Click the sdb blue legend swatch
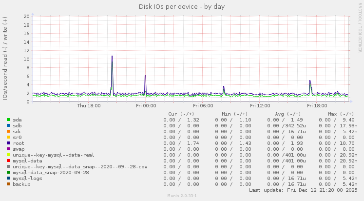 tap(8, 125)
